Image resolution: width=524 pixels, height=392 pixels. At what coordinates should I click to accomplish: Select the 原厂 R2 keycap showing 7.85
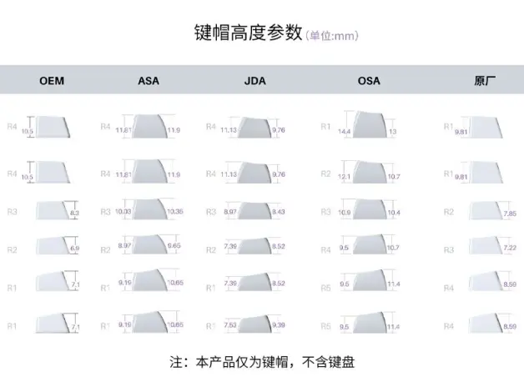click(486, 210)
